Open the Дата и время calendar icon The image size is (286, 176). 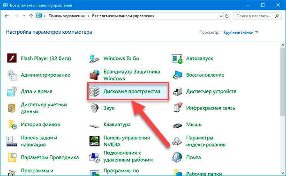click(x=12, y=91)
